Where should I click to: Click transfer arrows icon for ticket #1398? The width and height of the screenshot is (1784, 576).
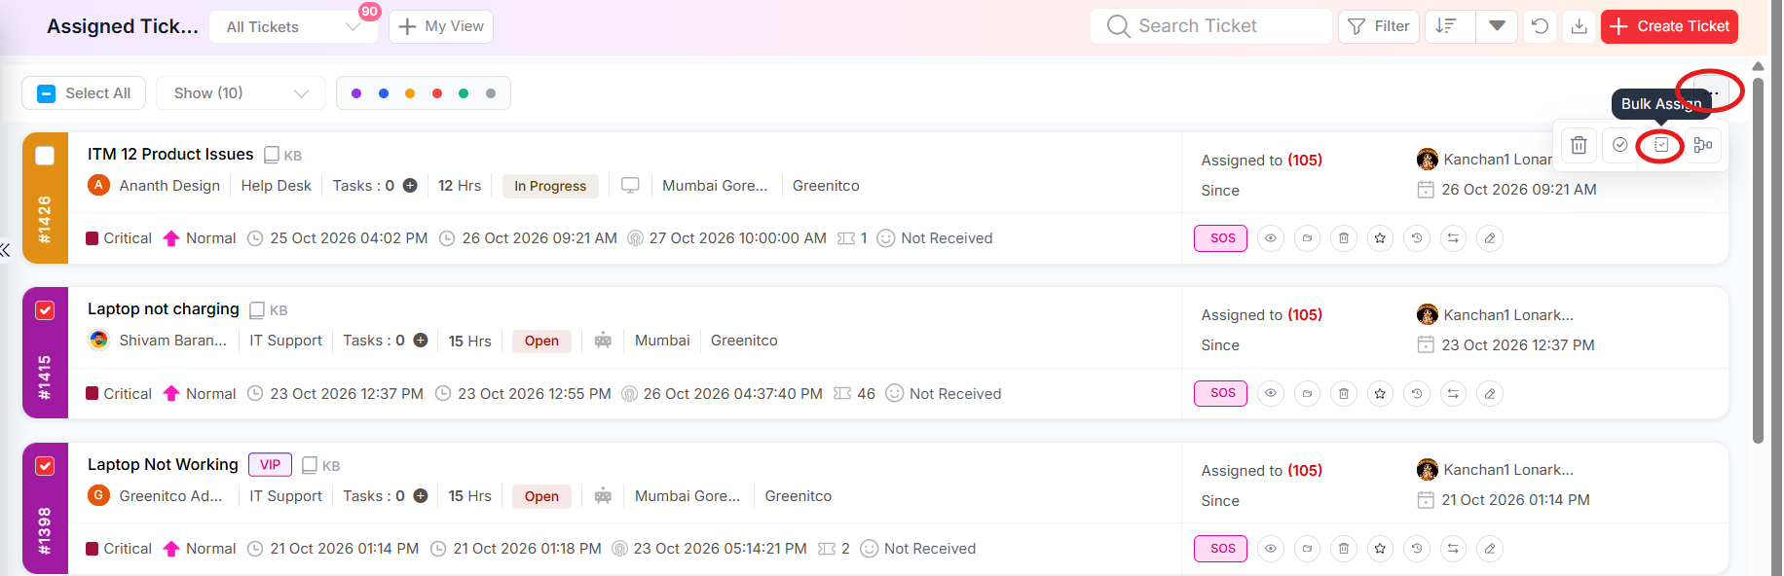coord(1453,549)
